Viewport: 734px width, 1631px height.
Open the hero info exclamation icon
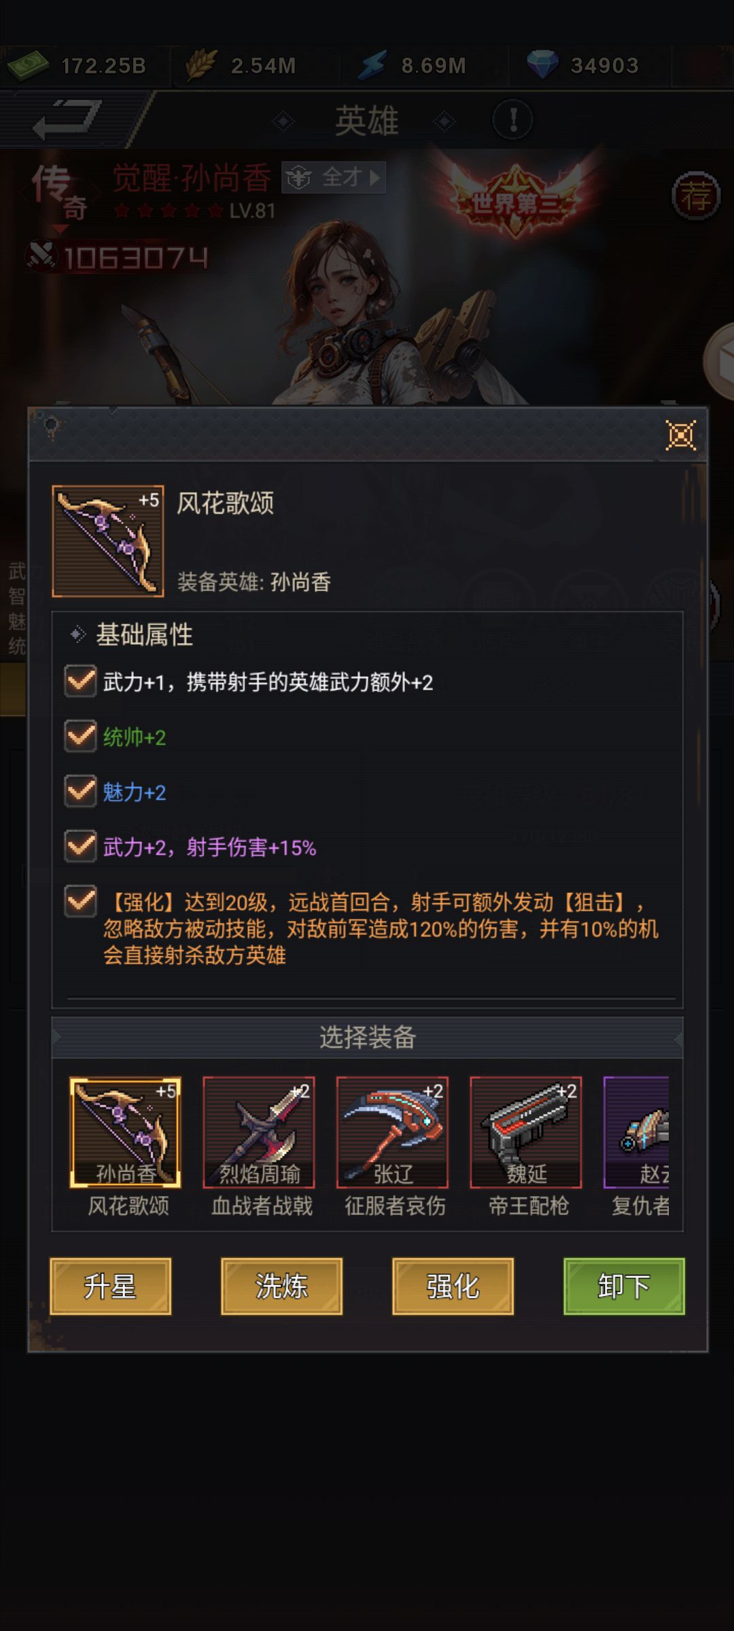tap(512, 120)
